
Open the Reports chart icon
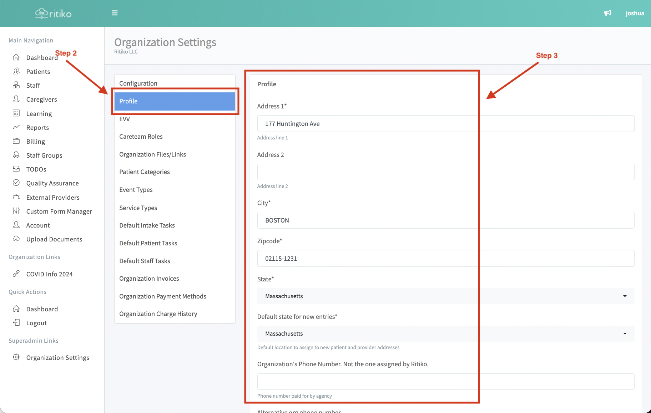[x=16, y=127]
